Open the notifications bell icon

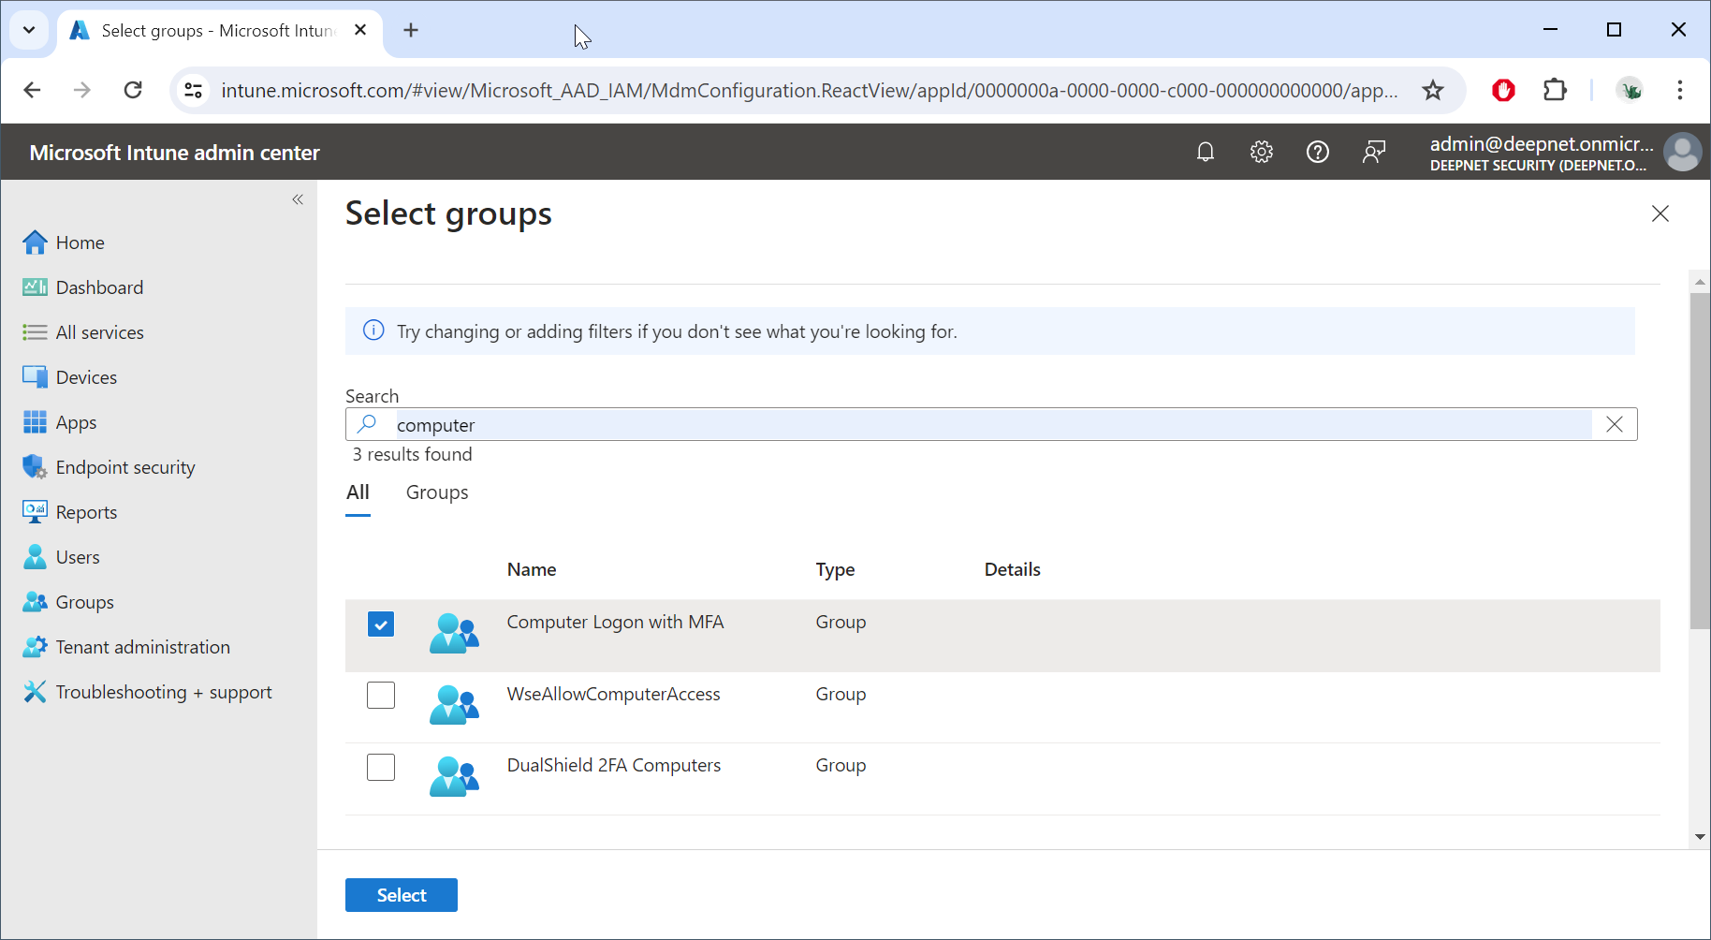(1206, 152)
